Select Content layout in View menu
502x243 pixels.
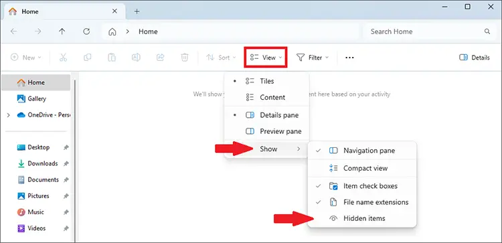[x=266, y=97]
